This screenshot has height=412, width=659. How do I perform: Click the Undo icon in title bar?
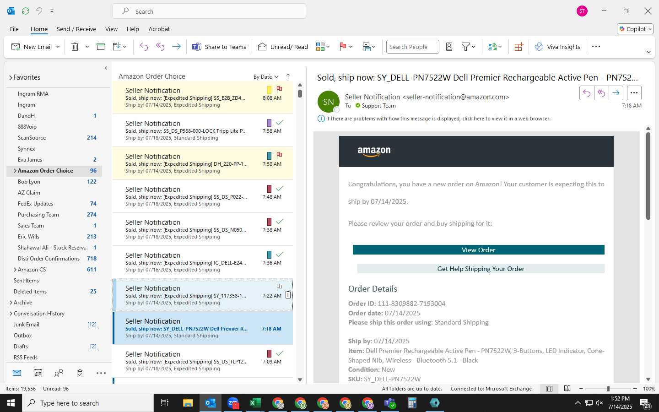pos(39,11)
